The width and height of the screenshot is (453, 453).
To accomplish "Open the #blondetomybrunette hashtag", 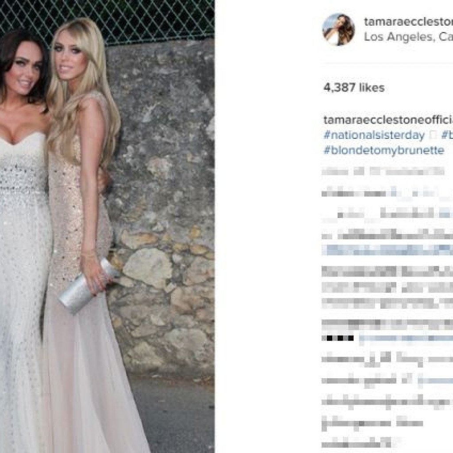I will coord(384,150).
